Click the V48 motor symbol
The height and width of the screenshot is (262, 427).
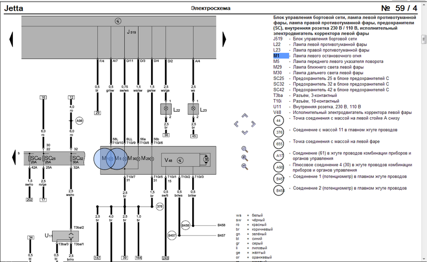[x=207, y=159]
